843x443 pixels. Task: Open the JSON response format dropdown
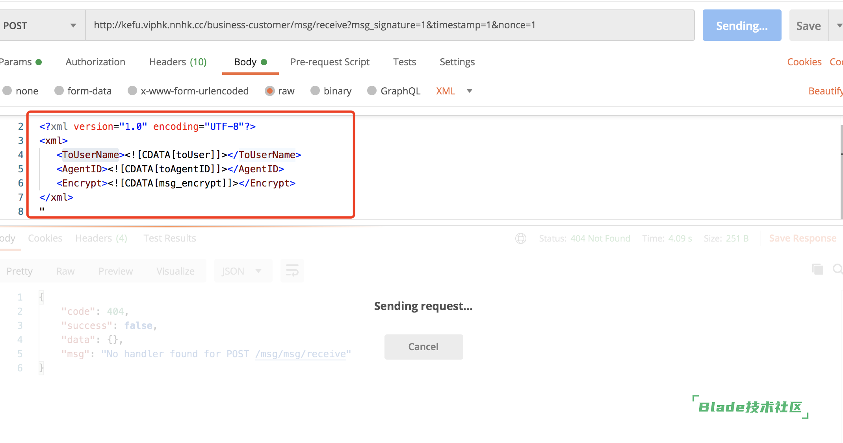pos(243,271)
